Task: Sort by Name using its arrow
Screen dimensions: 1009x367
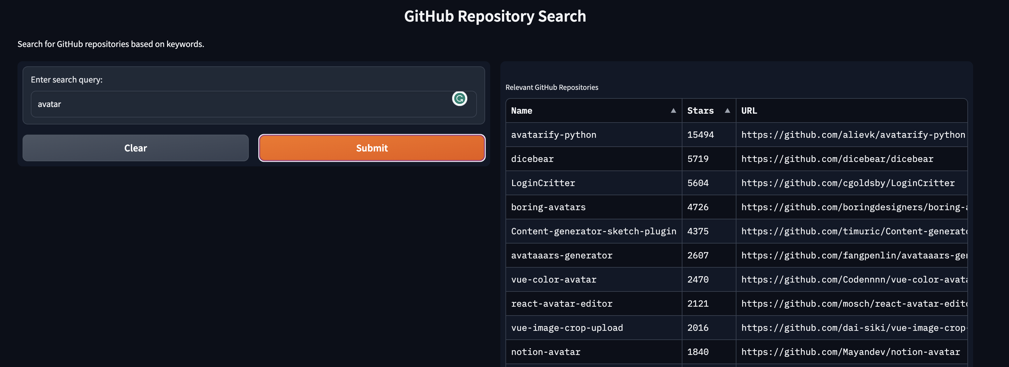Action: point(673,111)
